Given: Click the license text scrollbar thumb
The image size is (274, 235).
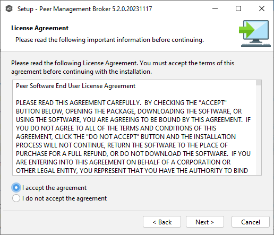Looking at the screenshot, I should click(259, 83).
